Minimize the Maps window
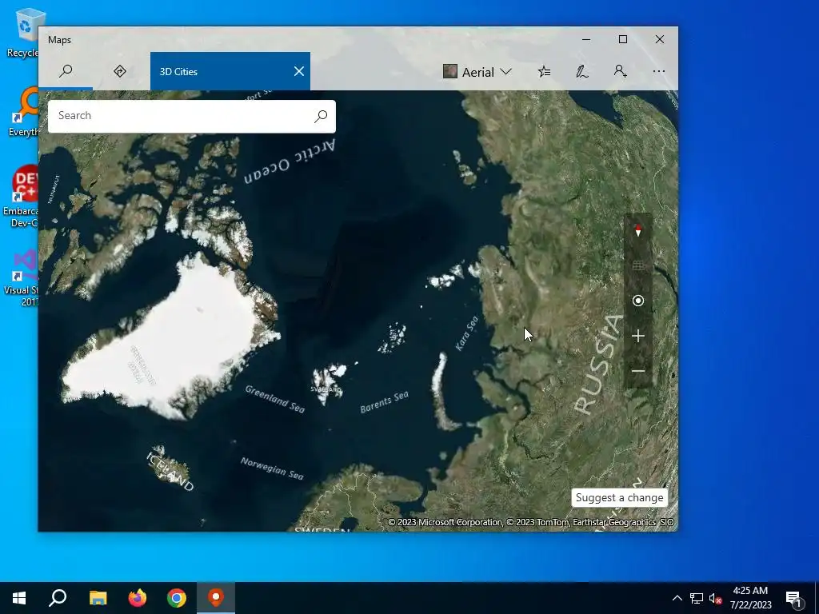 coord(586,40)
